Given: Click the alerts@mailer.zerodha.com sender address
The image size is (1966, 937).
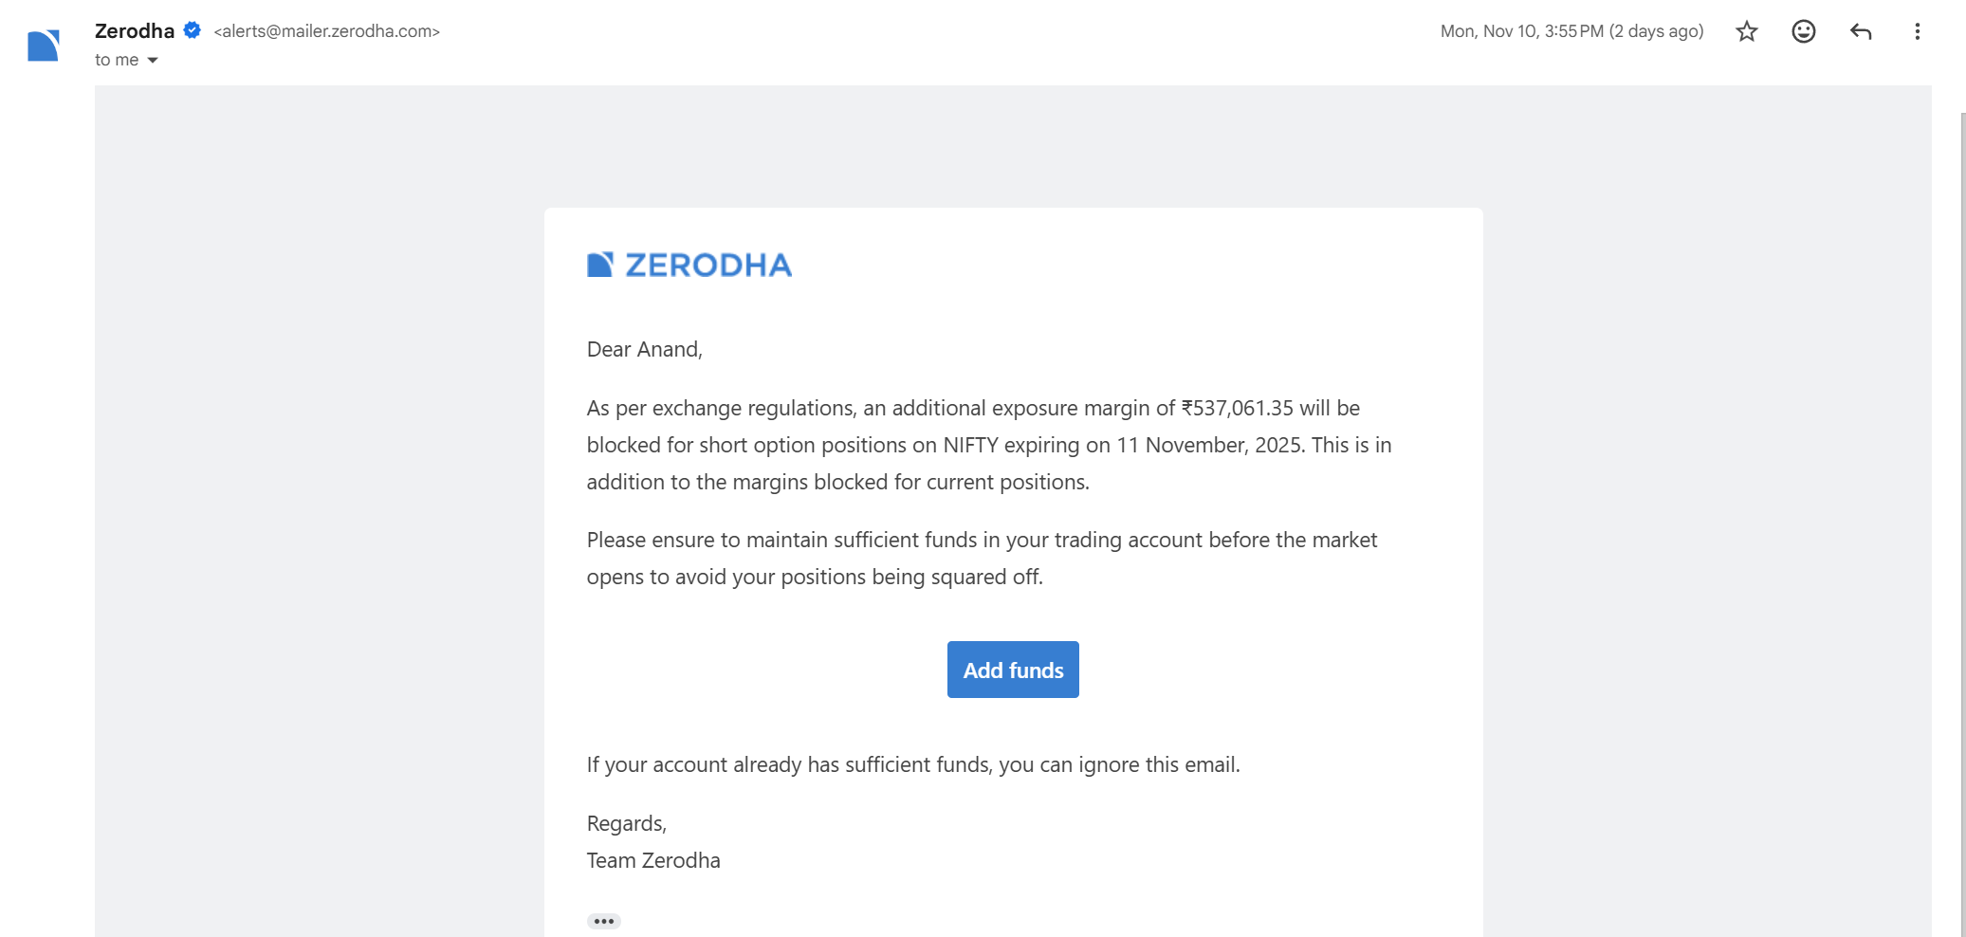Looking at the screenshot, I should point(326,31).
